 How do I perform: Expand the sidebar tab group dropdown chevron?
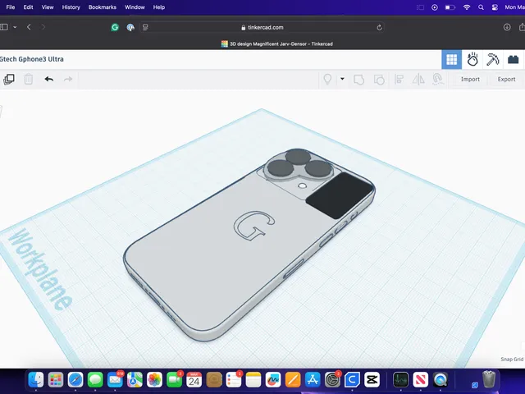(x=15, y=27)
